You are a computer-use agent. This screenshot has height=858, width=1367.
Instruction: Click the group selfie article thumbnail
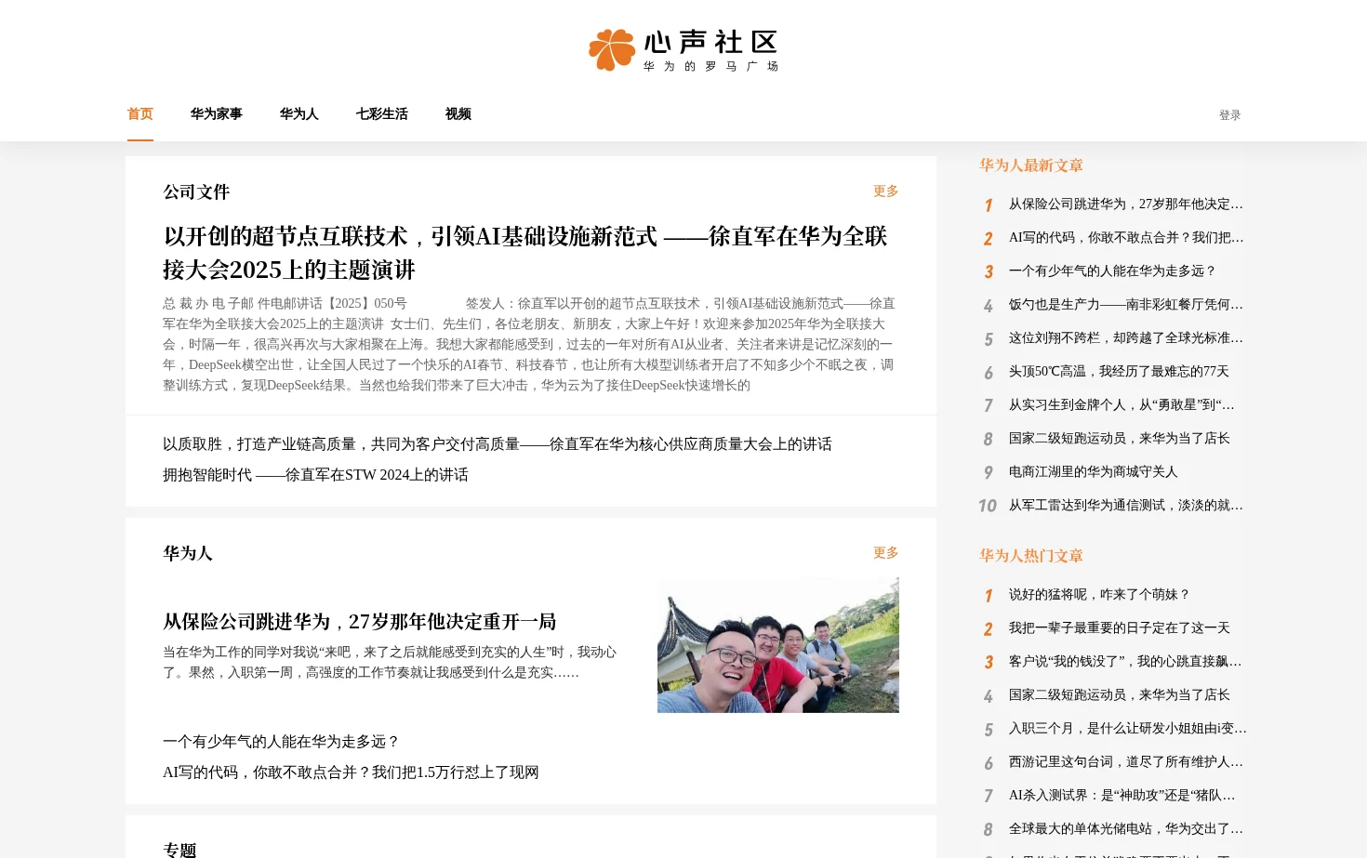(x=778, y=645)
